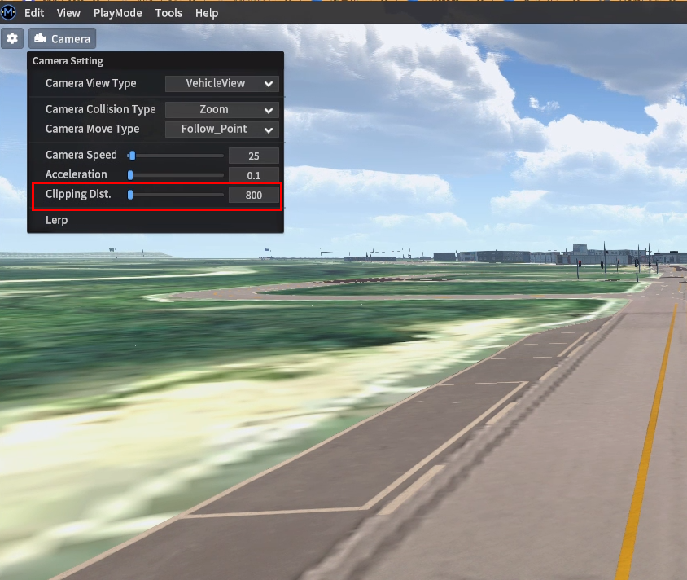Click the Acceleration label

pyautogui.click(x=77, y=174)
